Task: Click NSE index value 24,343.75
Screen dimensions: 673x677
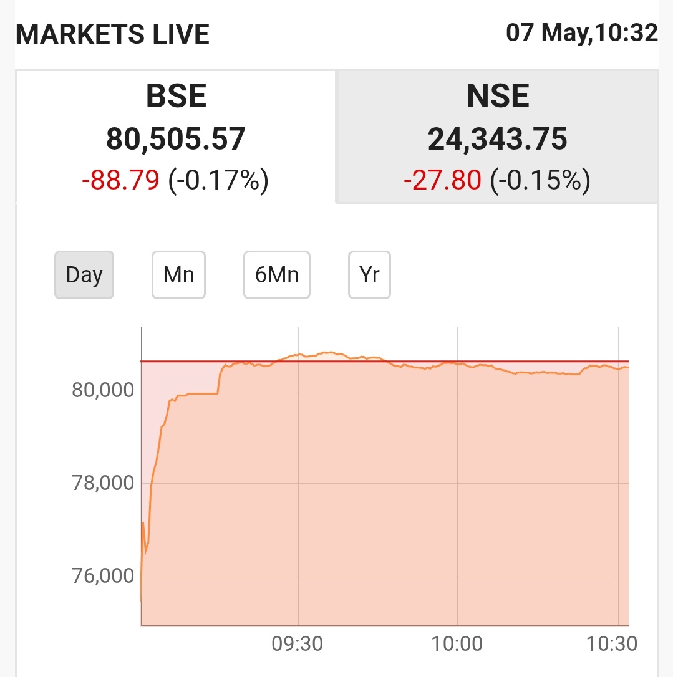Action: pos(497,138)
